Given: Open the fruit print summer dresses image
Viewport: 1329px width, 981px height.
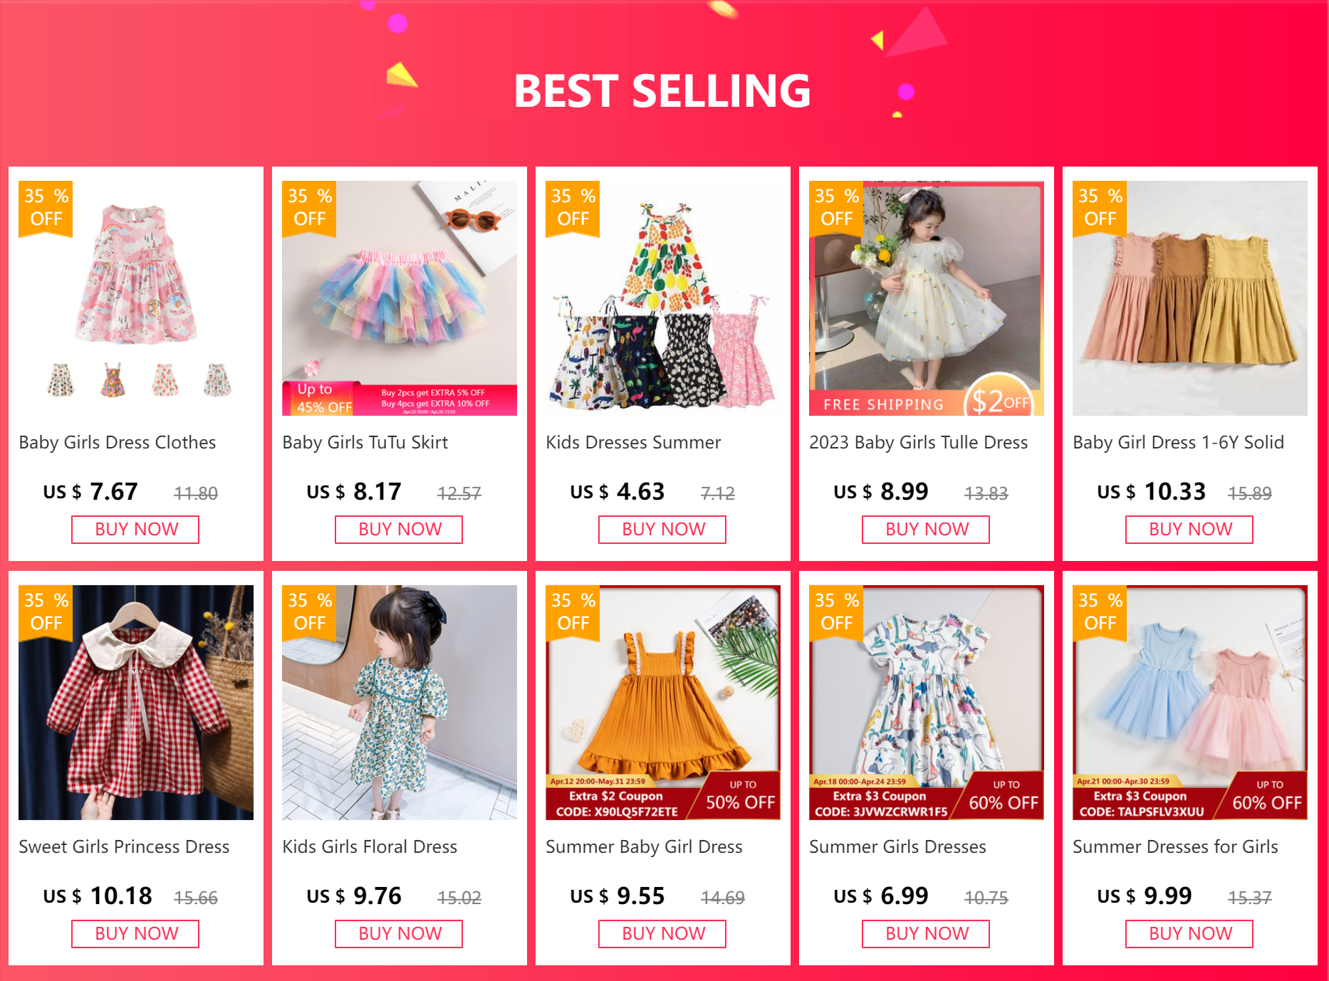Looking at the screenshot, I should point(663,298).
